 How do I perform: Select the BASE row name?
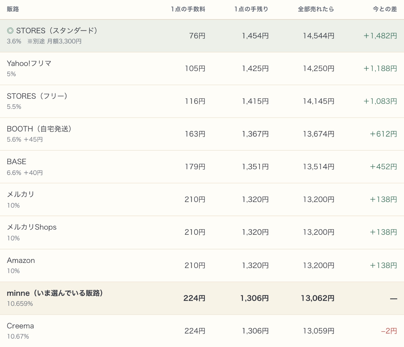click(17, 162)
